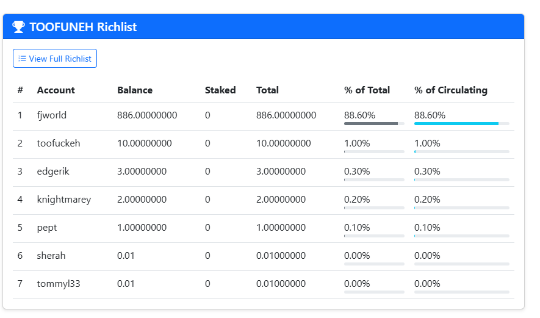
Task: Click the % of Total column header
Action: tap(367, 90)
